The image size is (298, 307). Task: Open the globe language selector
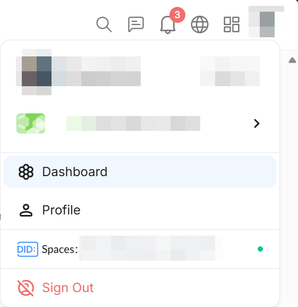200,24
